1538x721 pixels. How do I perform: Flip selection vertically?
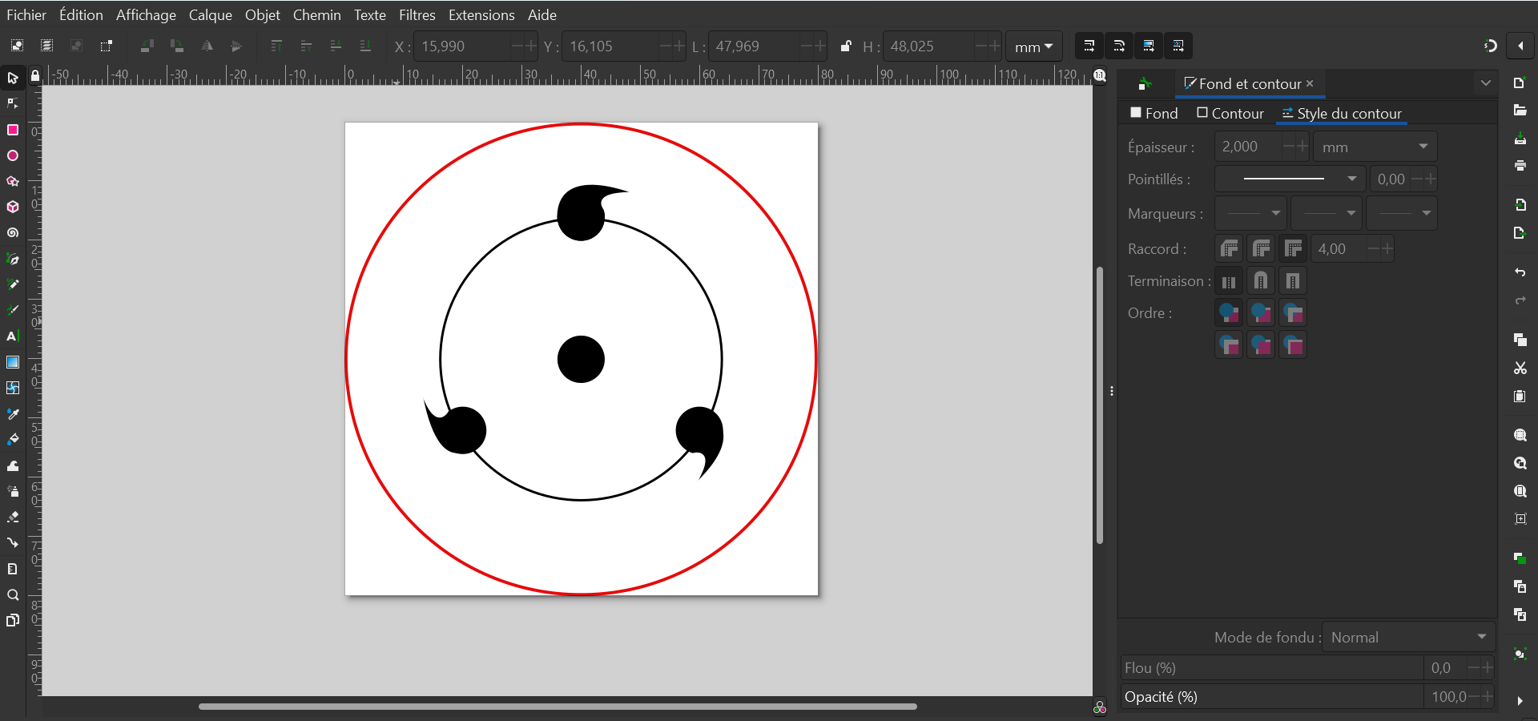[236, 46]
